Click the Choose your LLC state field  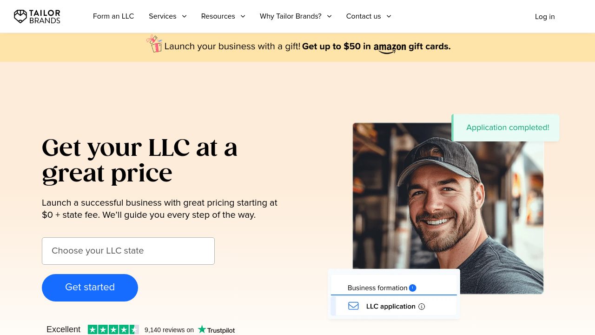pos(128,251)
